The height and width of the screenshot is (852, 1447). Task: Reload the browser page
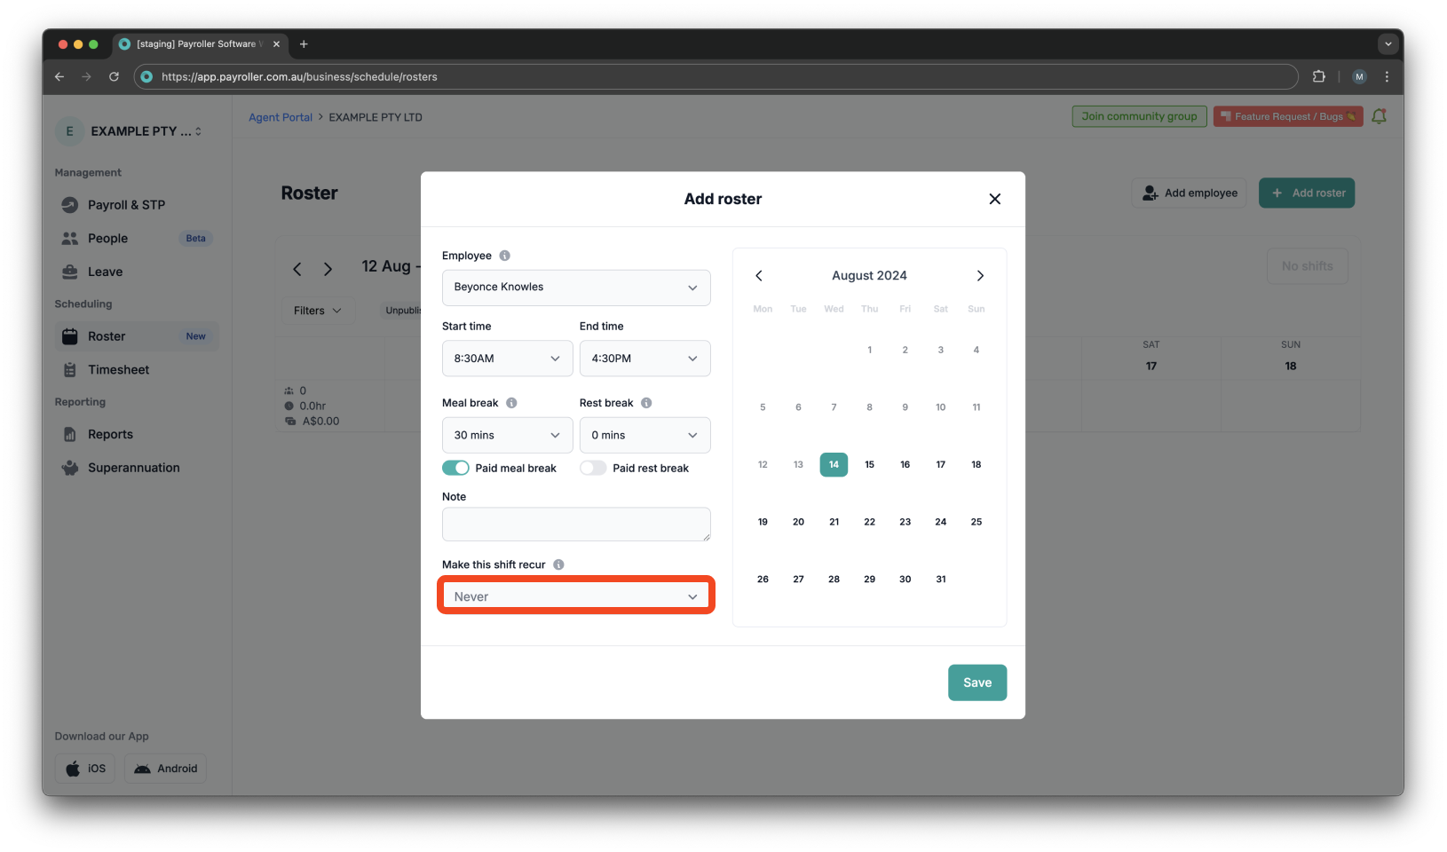(x=114, y=77)
